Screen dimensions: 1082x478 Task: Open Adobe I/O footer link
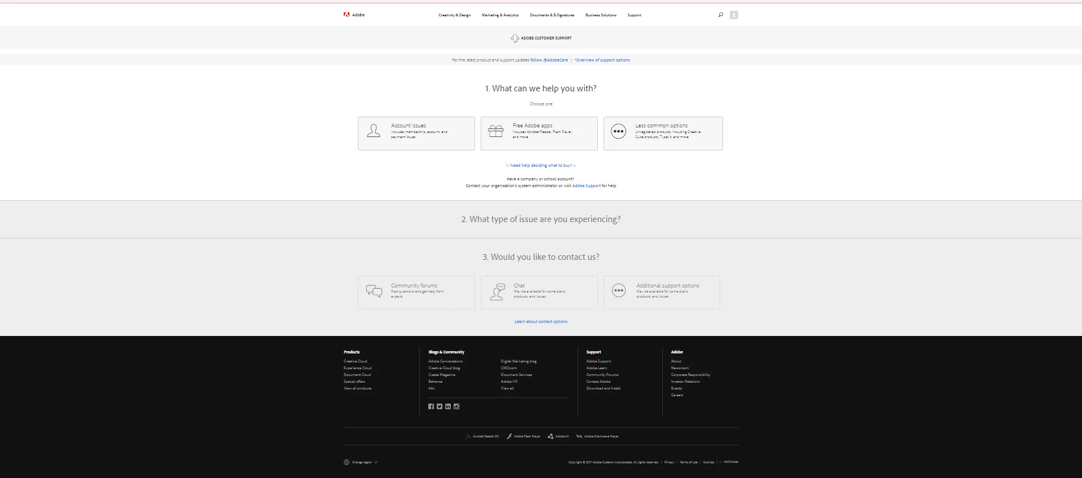click(509, 382)
